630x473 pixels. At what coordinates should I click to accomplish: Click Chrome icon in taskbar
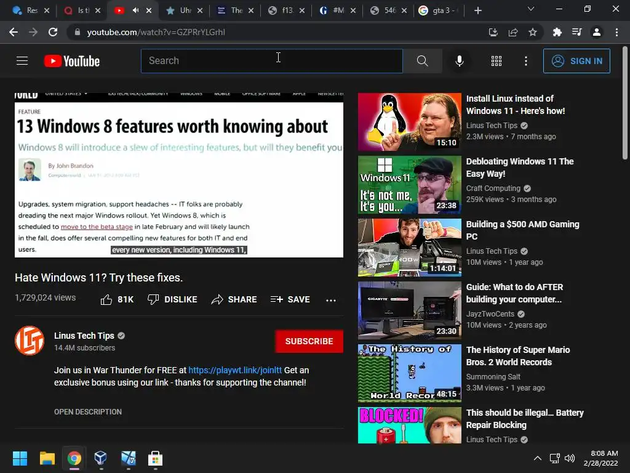tap(74, 458)
